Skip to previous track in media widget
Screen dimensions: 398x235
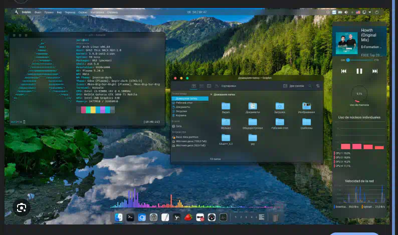pos(344,71)
